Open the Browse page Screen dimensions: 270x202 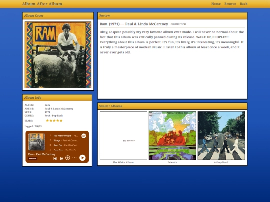(230, 4)
